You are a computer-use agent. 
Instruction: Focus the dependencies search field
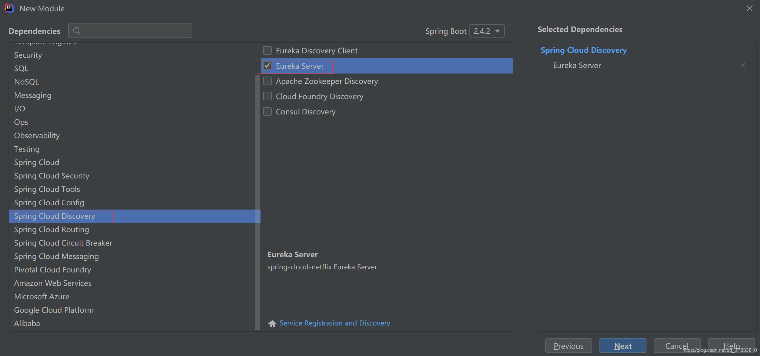click(134, 31)
